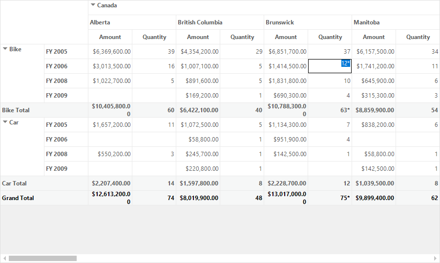440x263 pixels.
Task: Click the Alberta Amount column header
Action: 110,37
